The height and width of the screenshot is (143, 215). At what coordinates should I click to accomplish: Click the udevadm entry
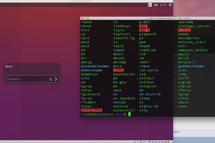pos(186,22)
